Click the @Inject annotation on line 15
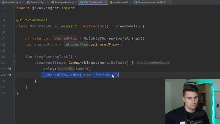 (x=69, y=26)
